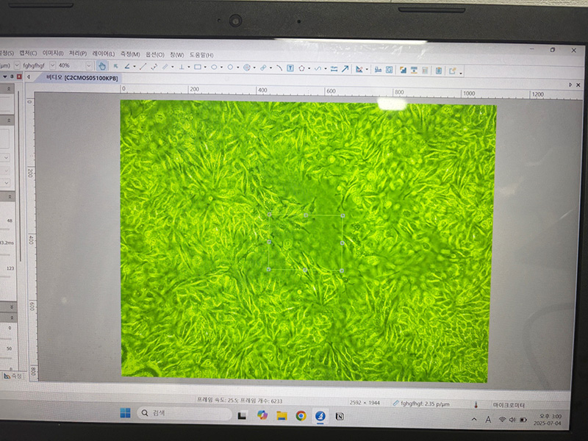Click the 마이크로미터 unit button in status bar
This screenshot has height=441, width=588.
click(x=509, y=404)
